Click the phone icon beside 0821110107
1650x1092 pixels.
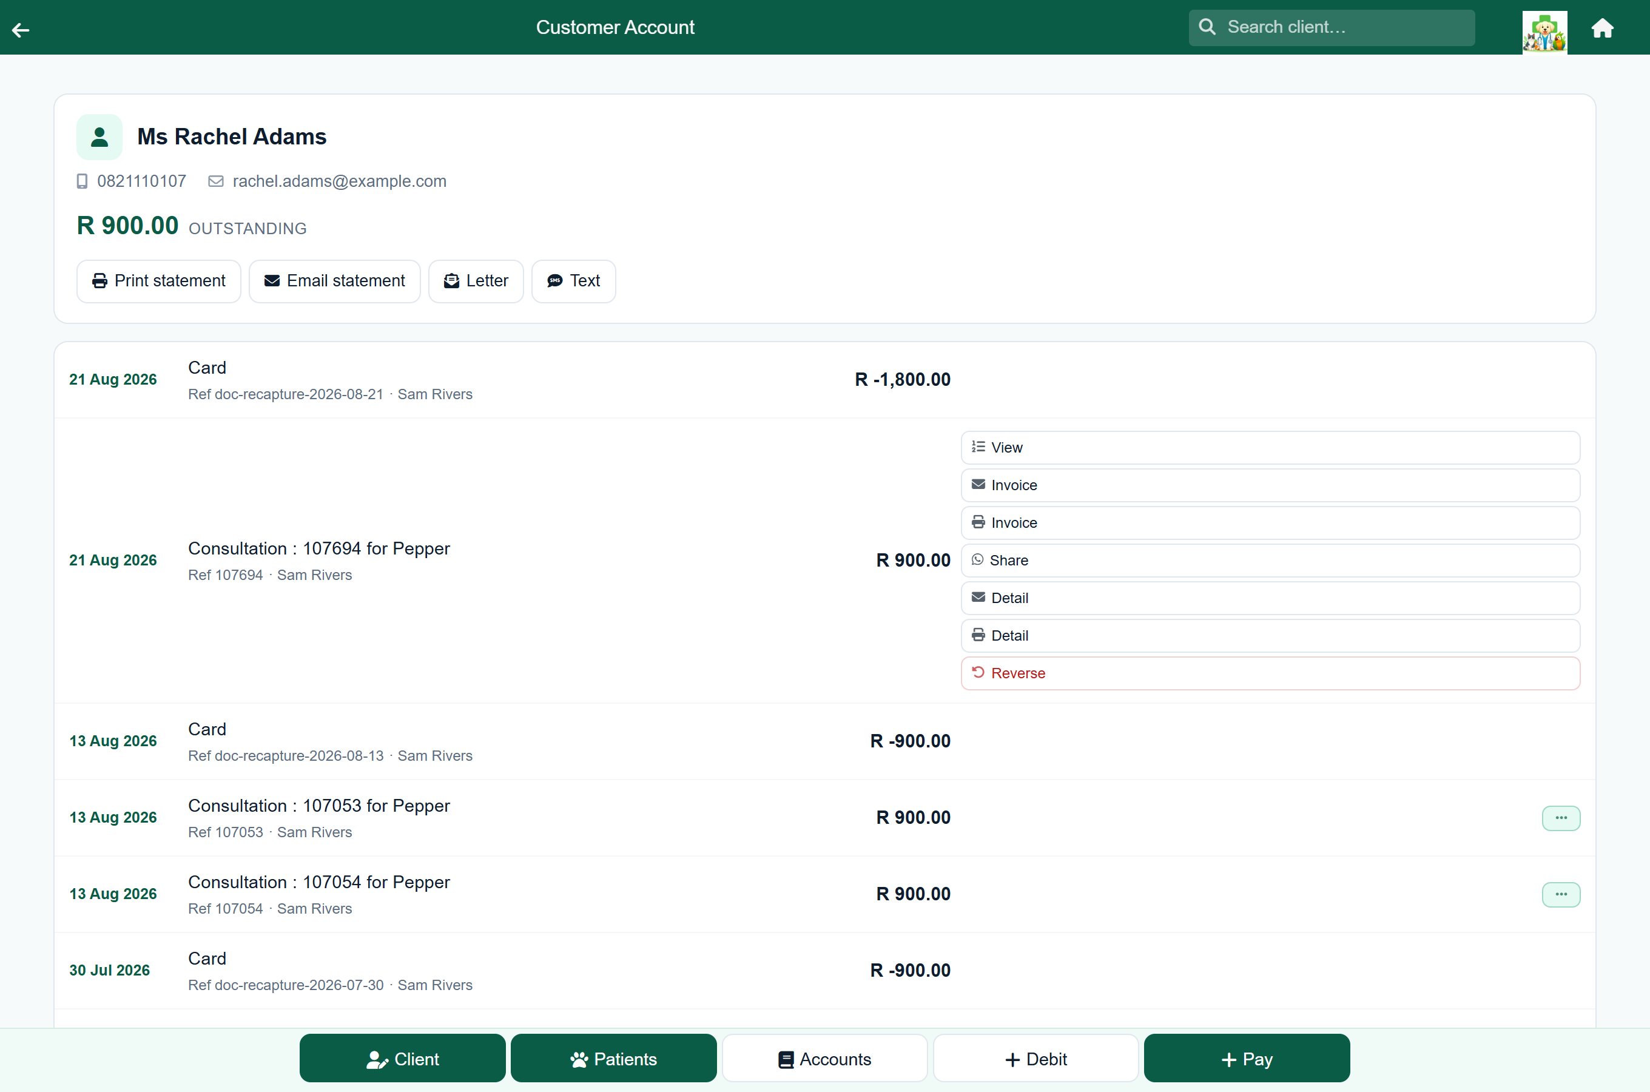82,181
